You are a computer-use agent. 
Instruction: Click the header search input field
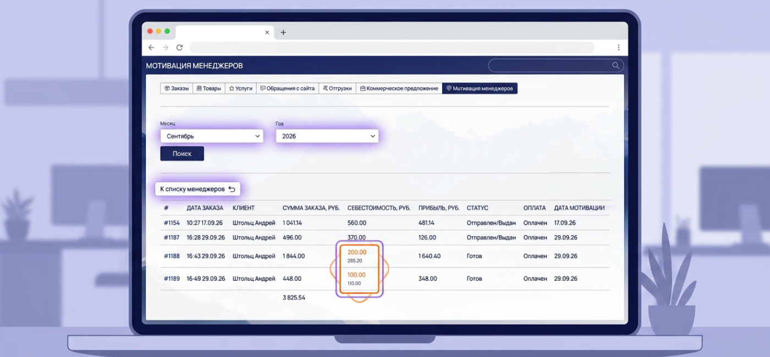[x=556, y=66]
